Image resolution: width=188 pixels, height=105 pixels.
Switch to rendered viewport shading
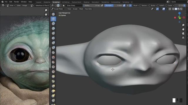pyautogui.click(x=181, y=9)
